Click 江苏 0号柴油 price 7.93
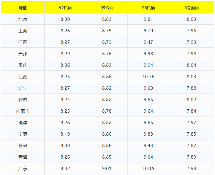Screen dimensions: 215x175 click(x=191, y=42)
